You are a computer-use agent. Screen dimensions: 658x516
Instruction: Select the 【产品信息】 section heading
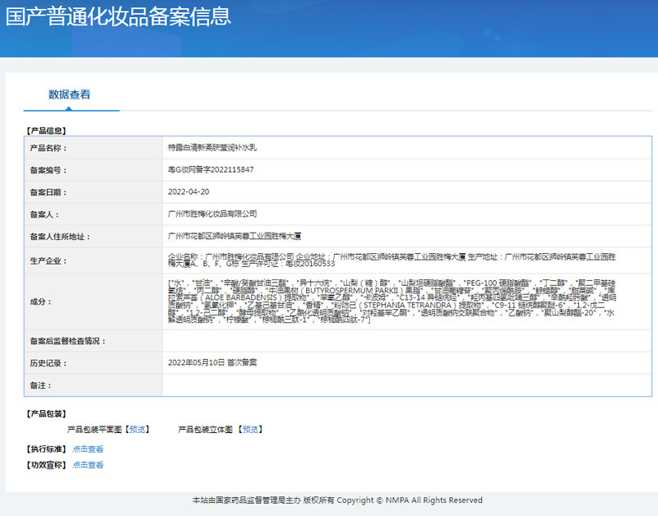(46, 131)
